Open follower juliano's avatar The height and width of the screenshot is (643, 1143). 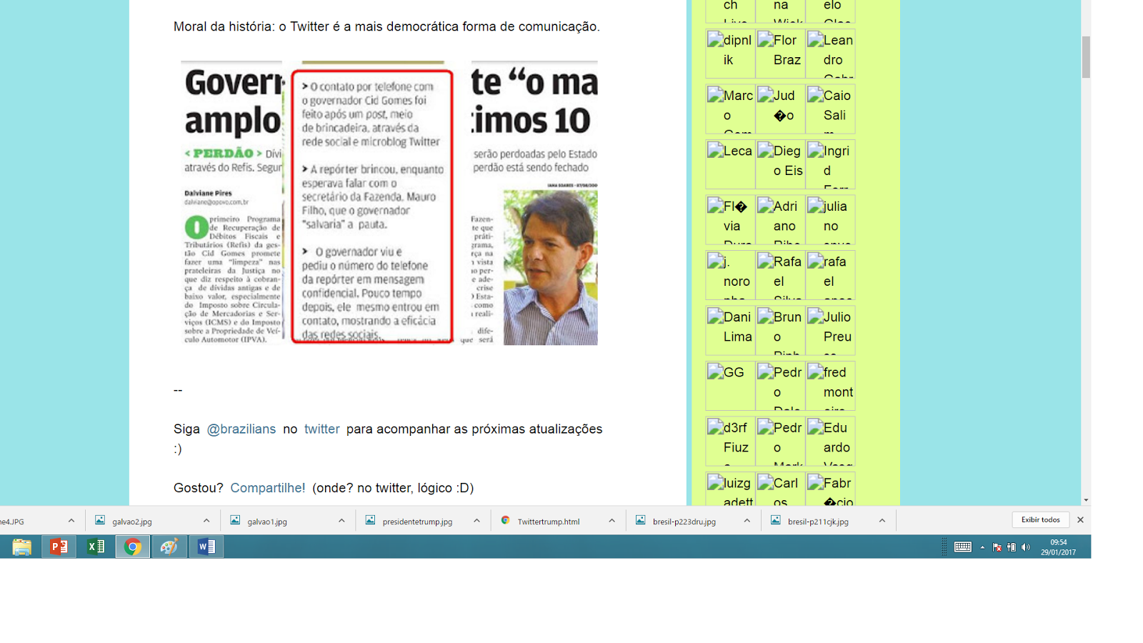[830, 219]
